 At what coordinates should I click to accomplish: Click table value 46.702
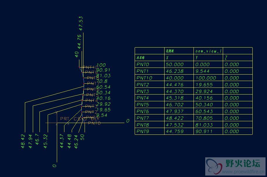pos(174,104)
